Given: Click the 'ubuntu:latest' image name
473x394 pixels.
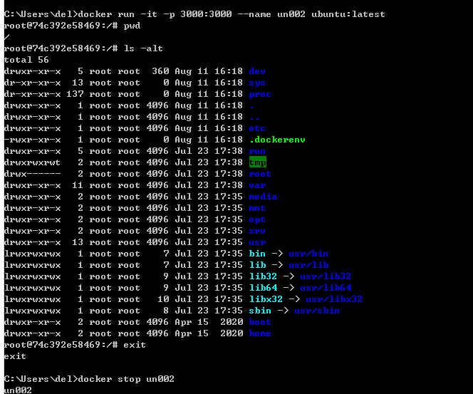Looking at the screenshot, I should [348, 14].
